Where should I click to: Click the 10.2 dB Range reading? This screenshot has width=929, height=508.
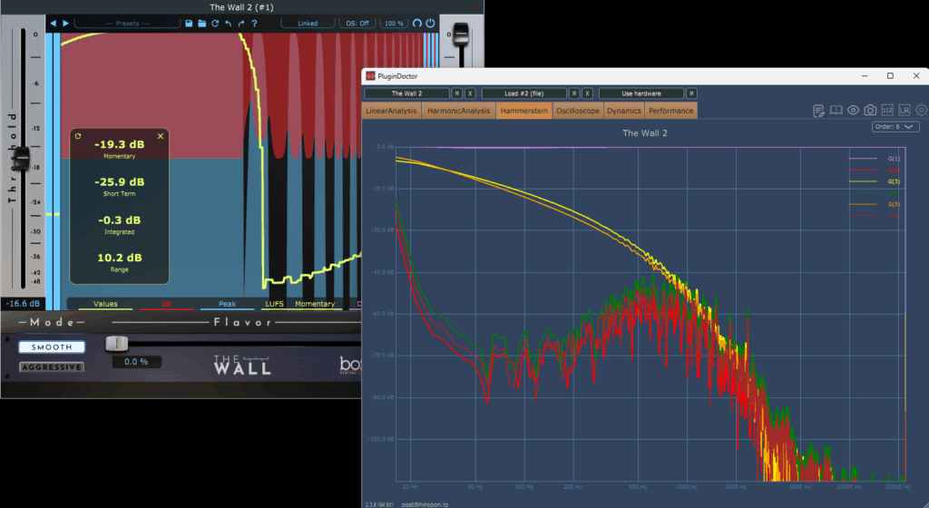coord(119,258)
